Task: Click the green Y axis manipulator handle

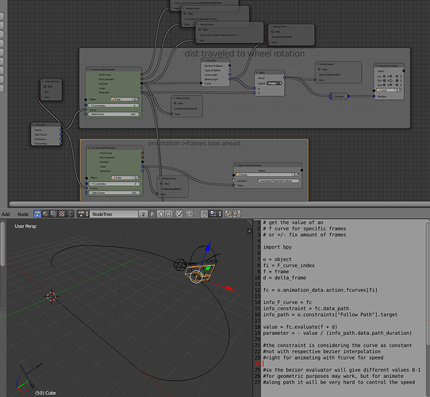Action: coord(208,268)
